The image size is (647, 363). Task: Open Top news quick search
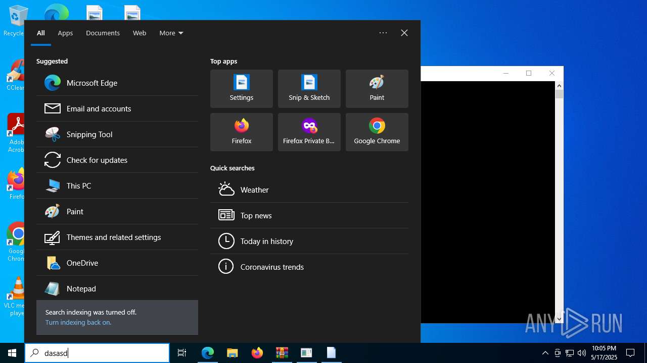coord(309,215)
